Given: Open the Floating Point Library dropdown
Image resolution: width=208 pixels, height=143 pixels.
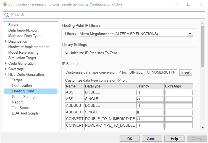Looking at the screenshot, I should pyautogui.click(x=190, y=34).
